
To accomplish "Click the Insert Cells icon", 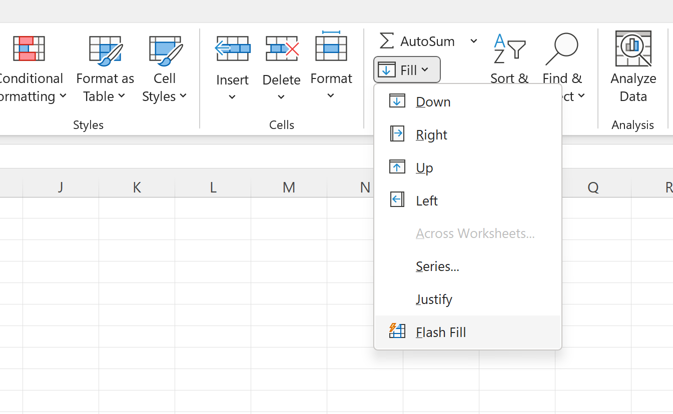I will click(232, 48).
